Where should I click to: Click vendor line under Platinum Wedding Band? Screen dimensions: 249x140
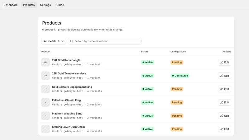77,118
